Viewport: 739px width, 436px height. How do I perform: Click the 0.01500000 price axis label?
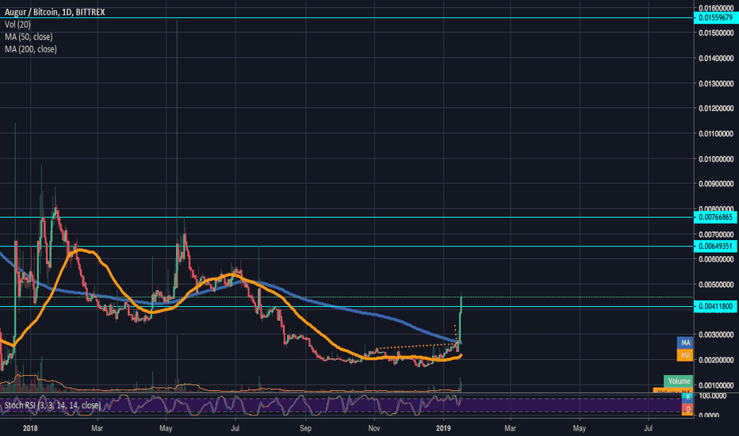pos(716,33)
